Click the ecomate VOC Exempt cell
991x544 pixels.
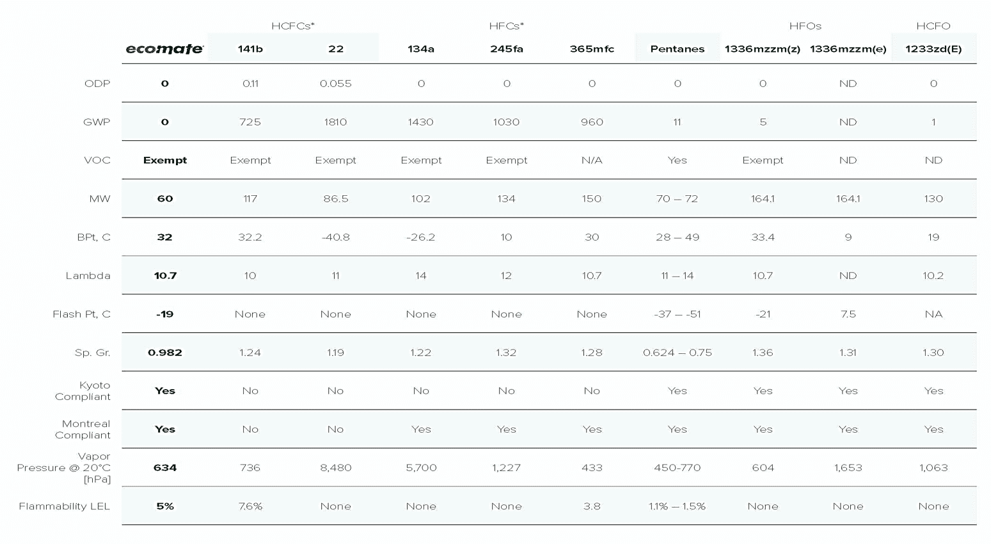164,160
